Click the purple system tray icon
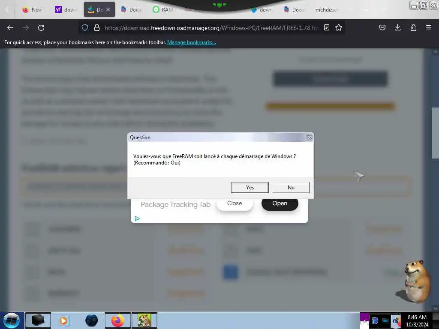Viewport: 439px width, 329px height. pos(364,320)
